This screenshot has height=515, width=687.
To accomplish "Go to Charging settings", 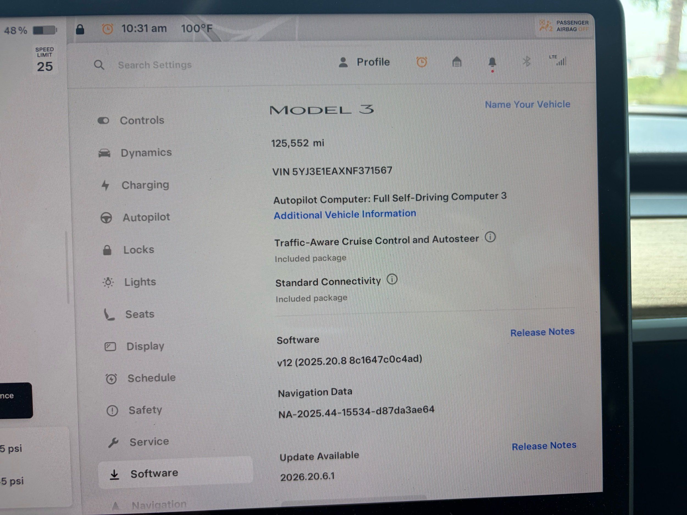I will click(x=145, y=185).
